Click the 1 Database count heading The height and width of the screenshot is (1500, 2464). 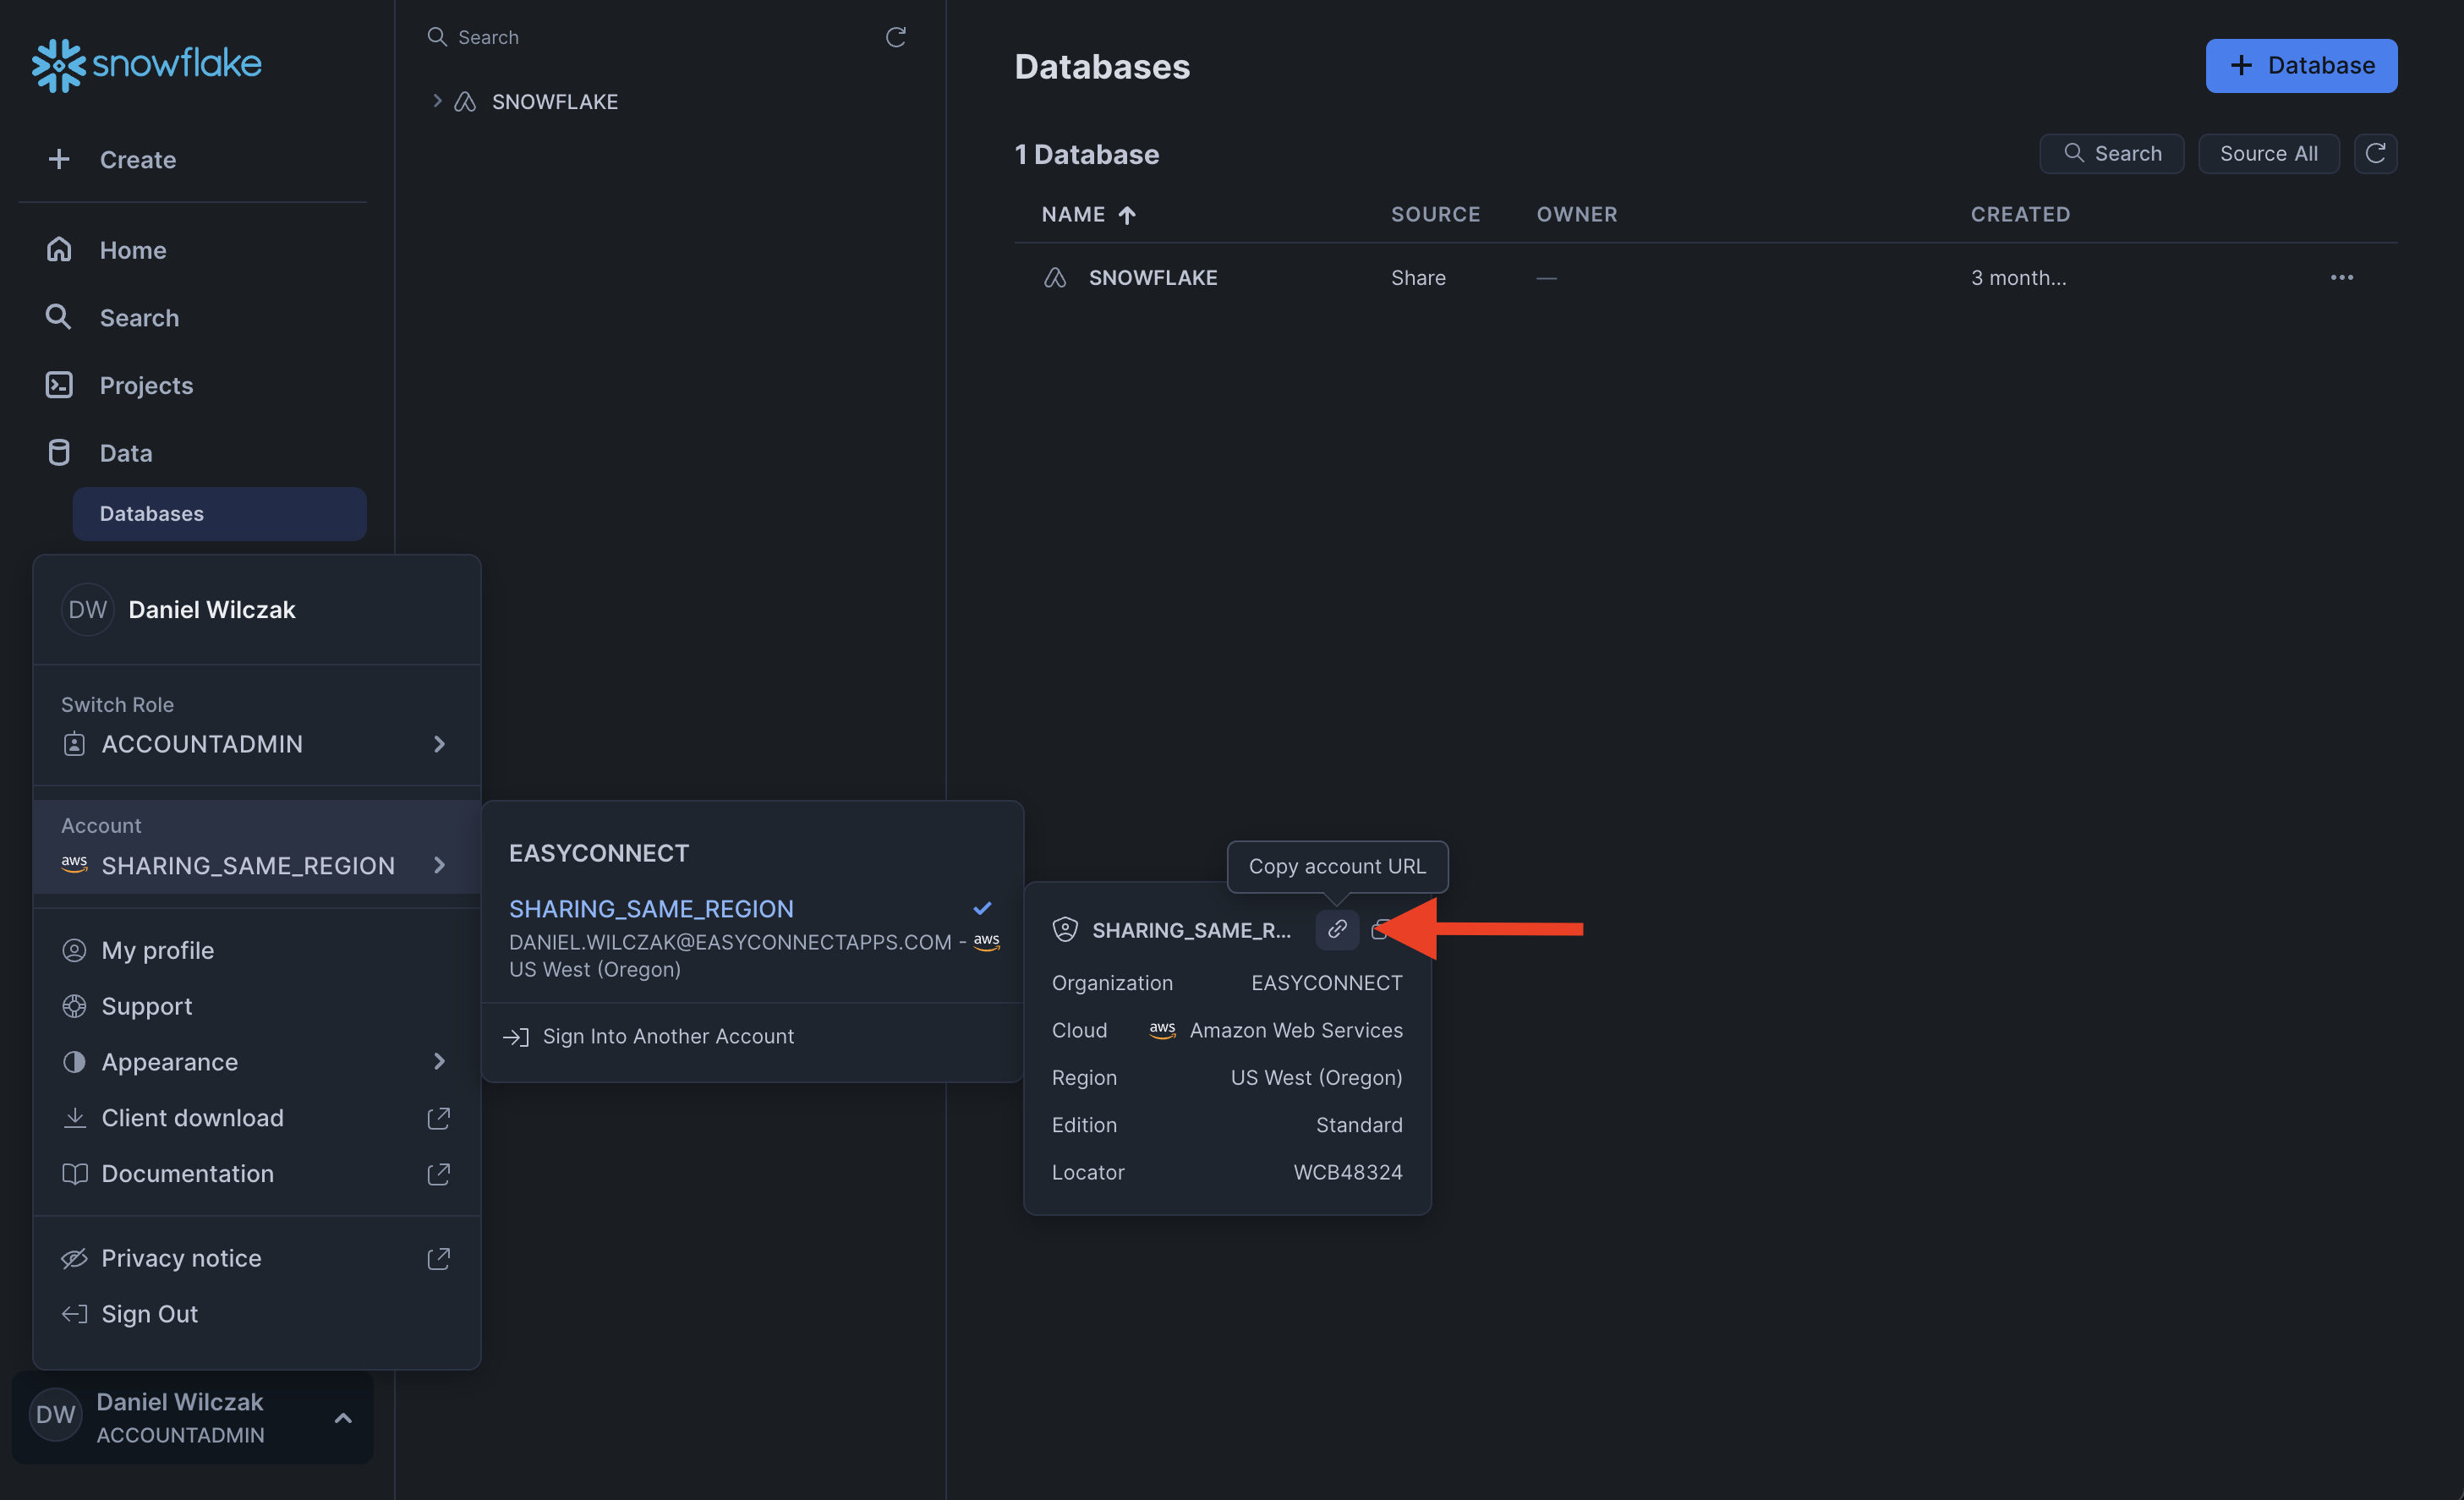[1086, 154]
